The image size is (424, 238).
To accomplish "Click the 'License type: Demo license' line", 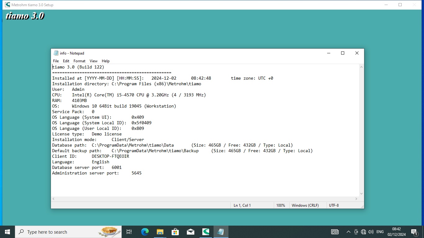I will 87,134.
